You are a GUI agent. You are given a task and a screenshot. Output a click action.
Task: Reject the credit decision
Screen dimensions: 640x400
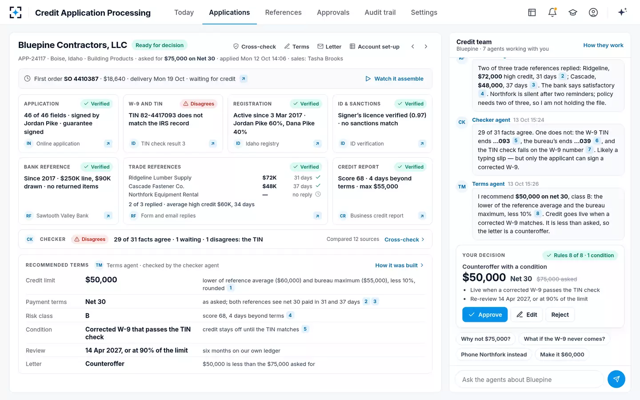[x=560, y=315]
